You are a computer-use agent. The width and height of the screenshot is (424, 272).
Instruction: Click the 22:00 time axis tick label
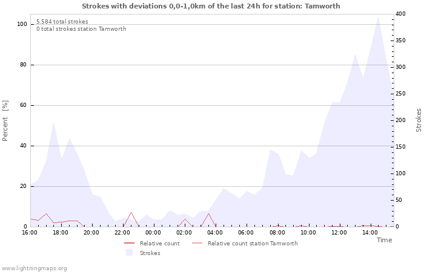122,233
